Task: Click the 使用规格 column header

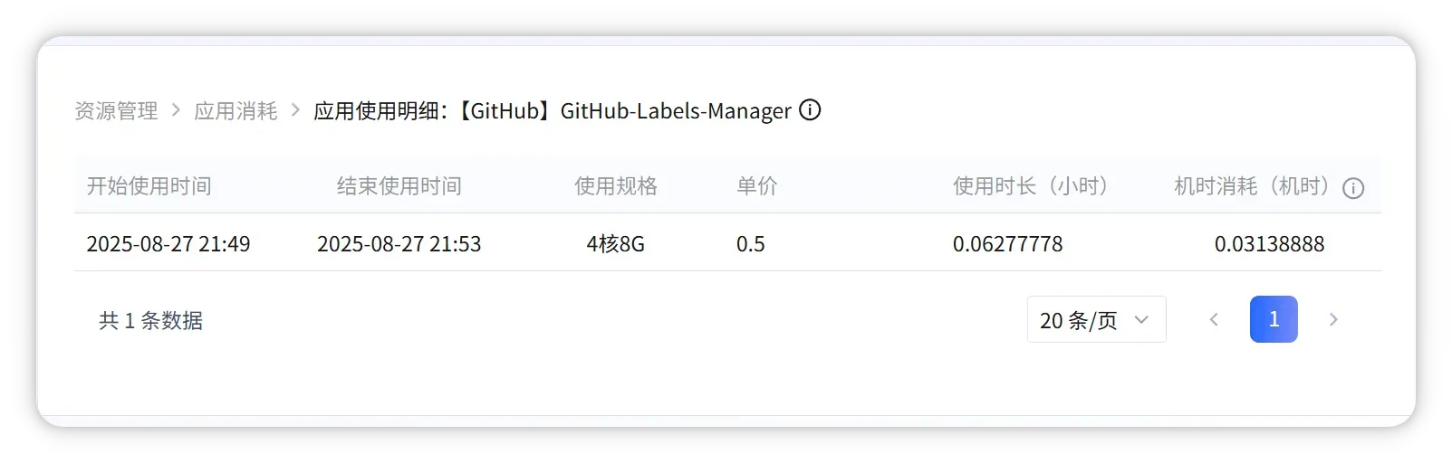Action: pyautogui.click(x=615, y=186)
